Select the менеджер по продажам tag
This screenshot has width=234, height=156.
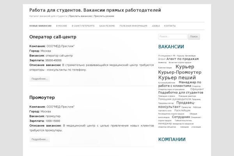[183, 124]
